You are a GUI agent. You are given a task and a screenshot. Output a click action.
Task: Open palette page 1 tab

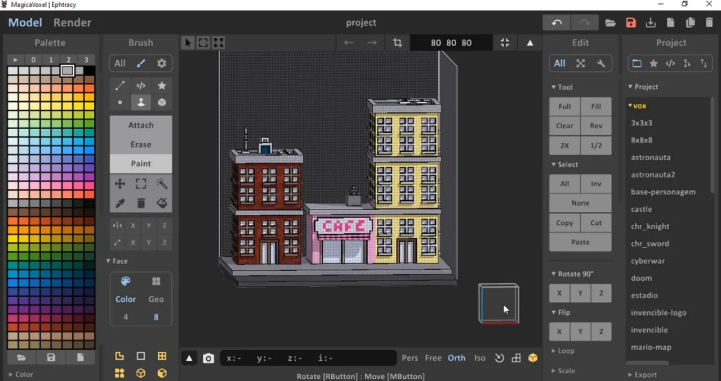pyautogui.click(x=51, y=60)
